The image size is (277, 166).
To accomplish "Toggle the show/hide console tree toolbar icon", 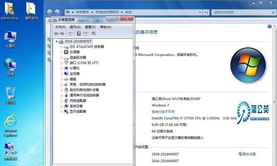I will coord(71,33).
